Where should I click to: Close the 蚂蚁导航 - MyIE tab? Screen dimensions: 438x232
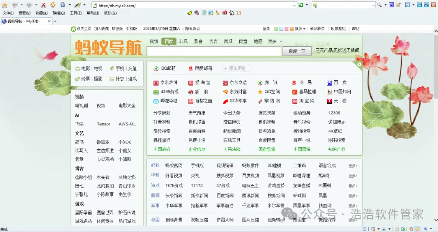tap(49, 21)
